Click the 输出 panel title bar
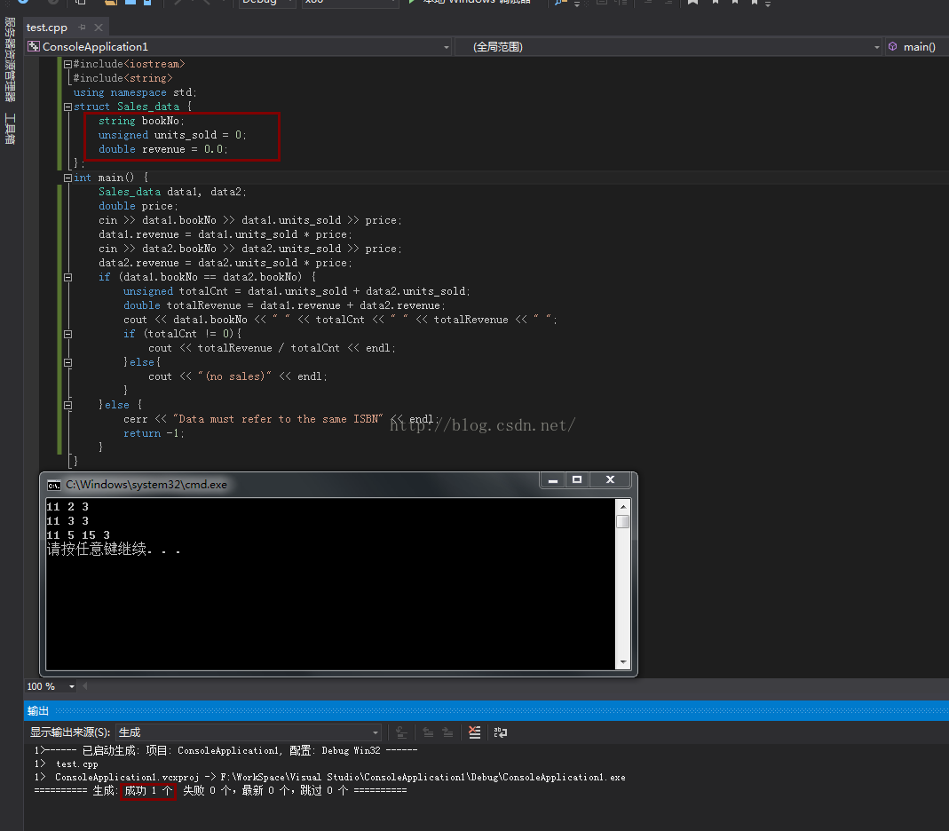949x831 pixels. click(x=486, y=710)
